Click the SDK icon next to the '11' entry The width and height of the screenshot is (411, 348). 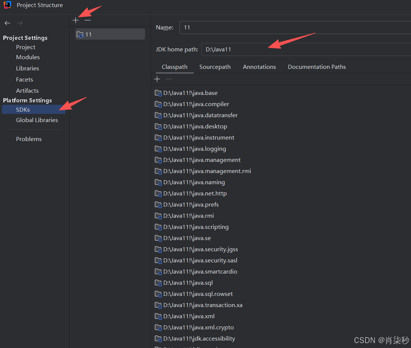80,34
